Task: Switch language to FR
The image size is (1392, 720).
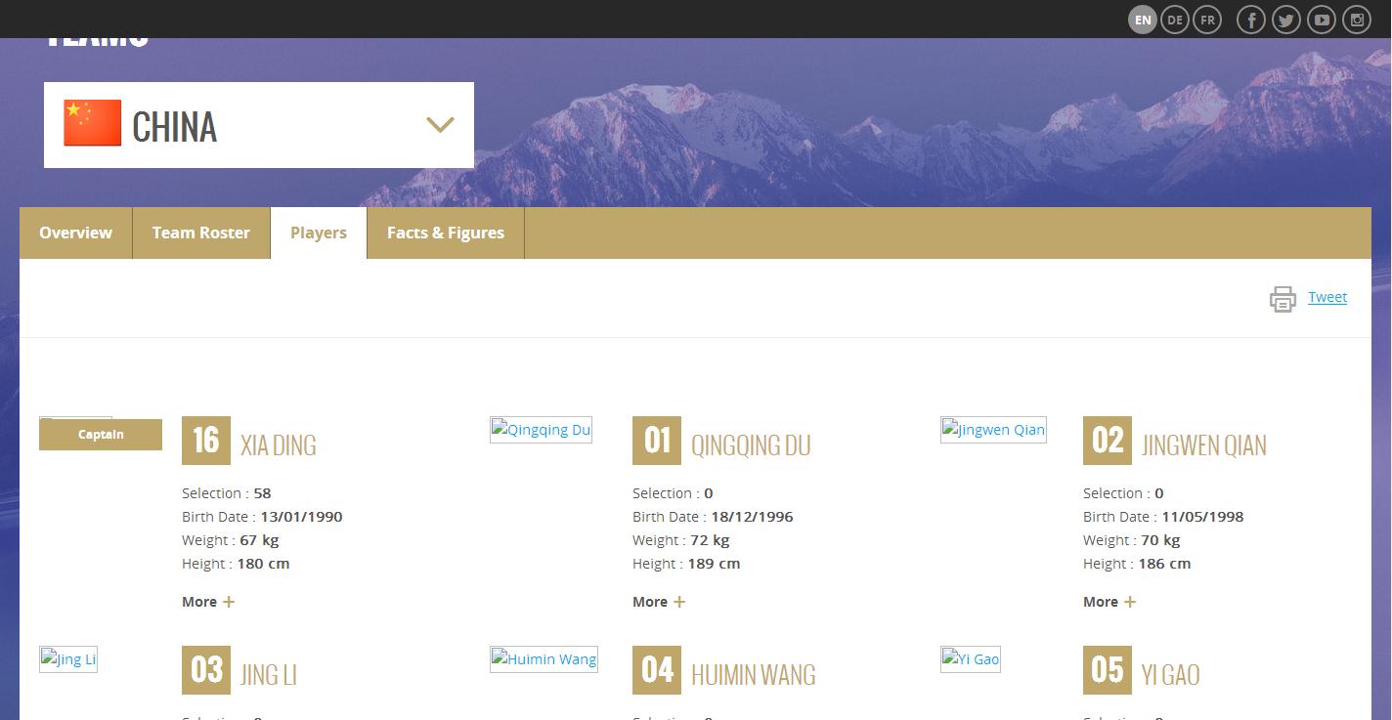Action: (x=1208, y=20)
